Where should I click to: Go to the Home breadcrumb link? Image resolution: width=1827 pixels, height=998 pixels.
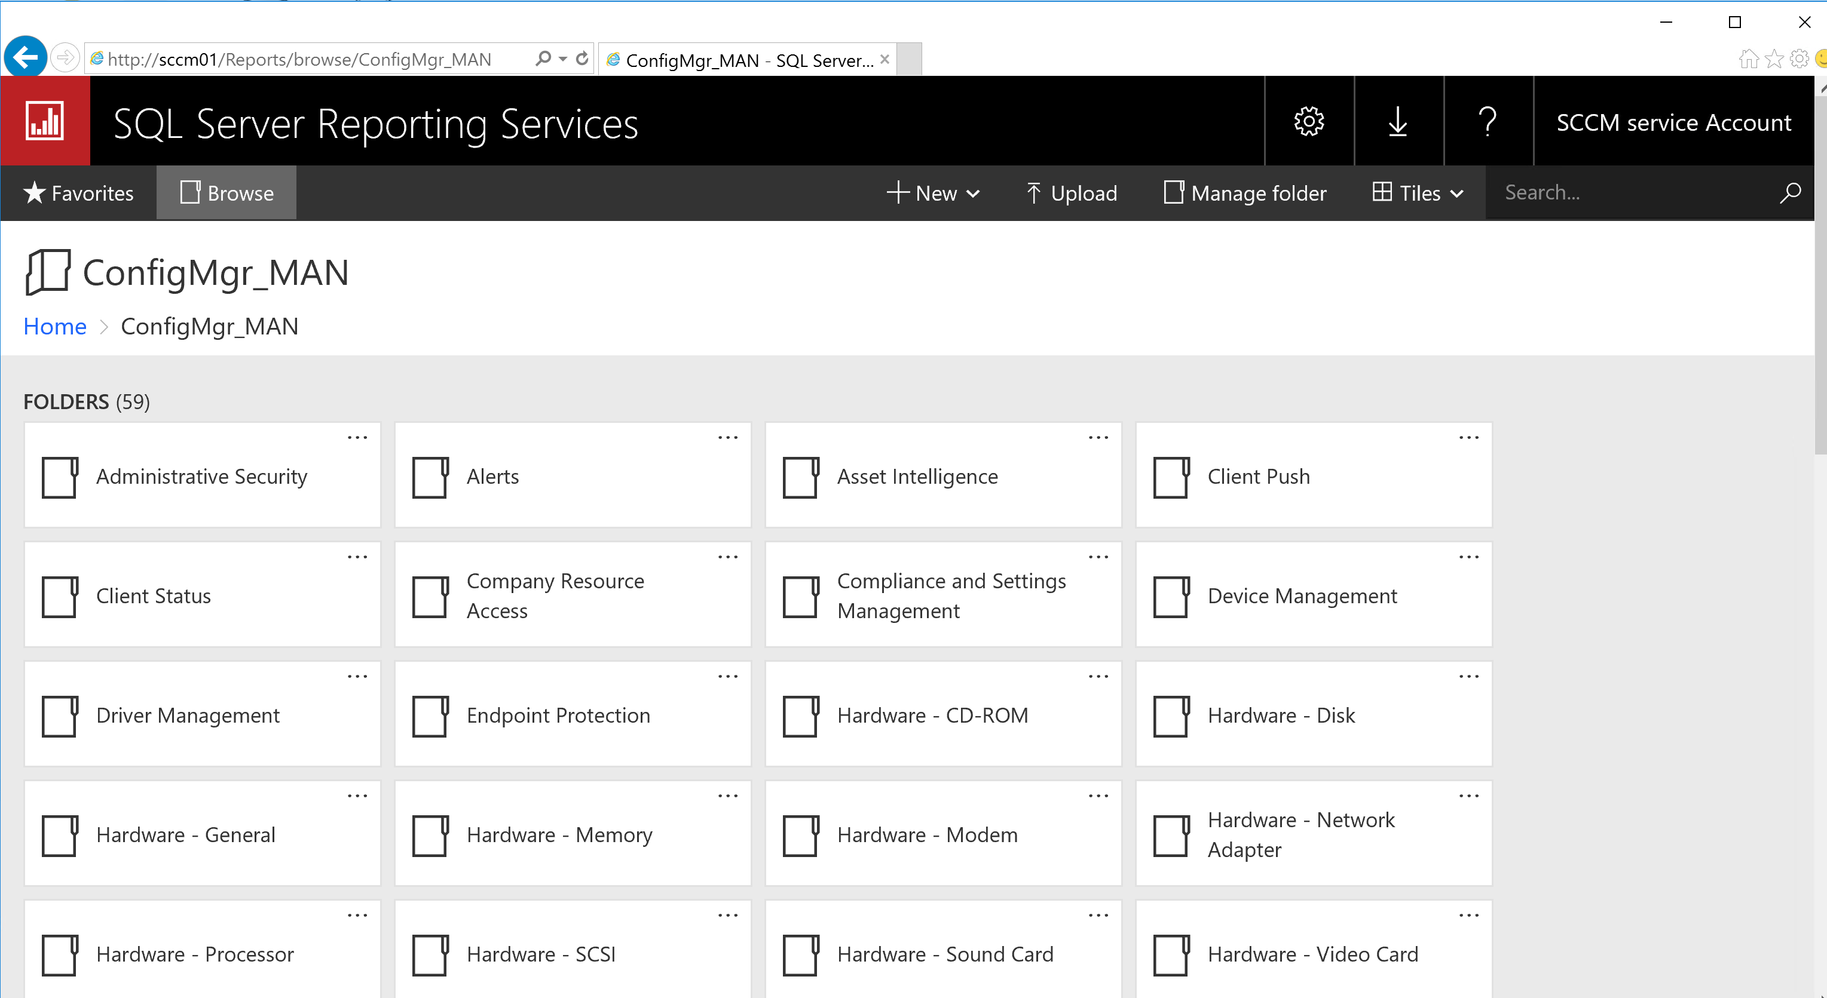click(54, 326)
